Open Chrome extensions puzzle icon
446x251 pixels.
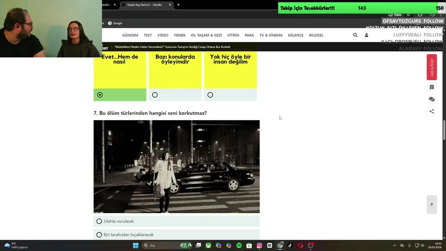point(420,15)
